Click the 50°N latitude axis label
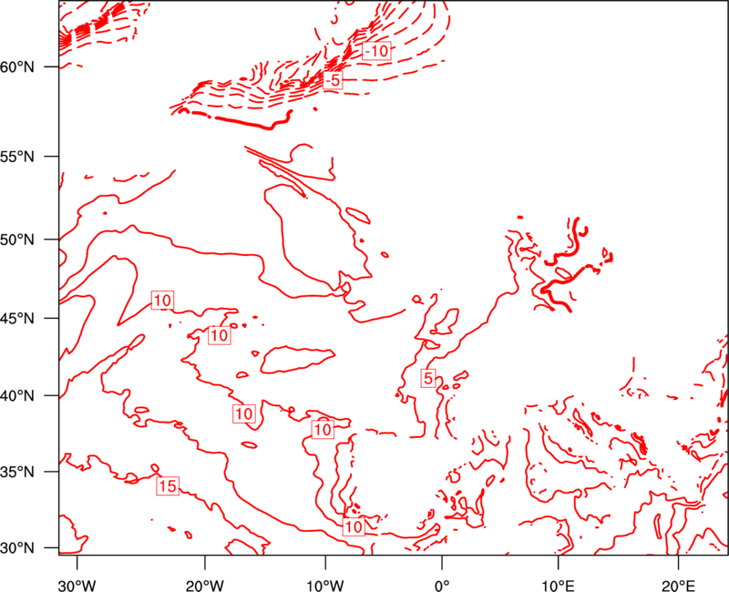The height and width of the screenshot is (592, 729). pyautogui.click(x=17, y=240)
